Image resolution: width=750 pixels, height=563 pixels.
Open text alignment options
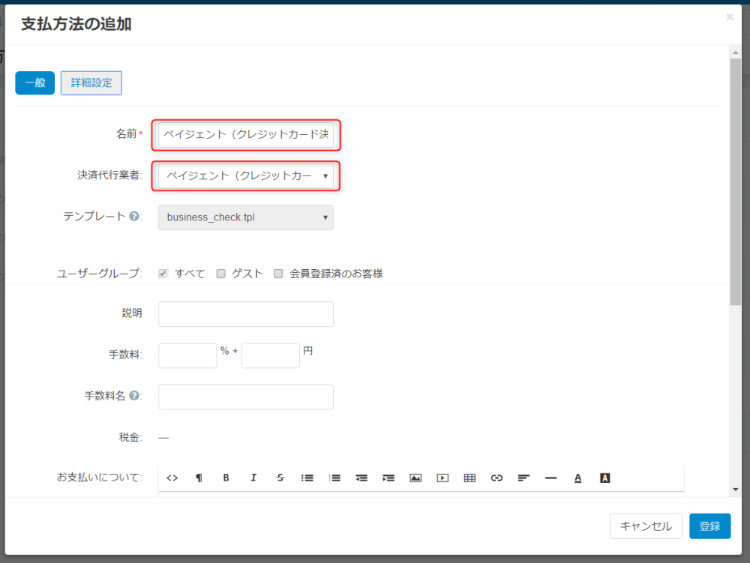point(523,478)
